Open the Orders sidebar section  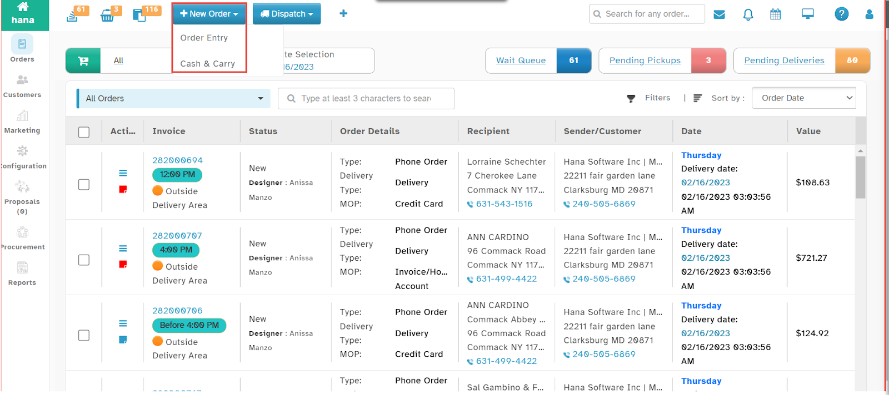(22, 49)
